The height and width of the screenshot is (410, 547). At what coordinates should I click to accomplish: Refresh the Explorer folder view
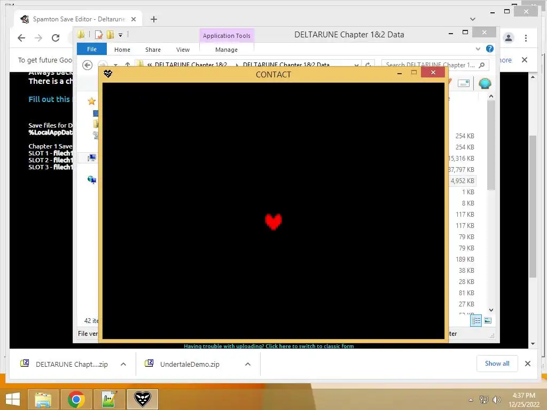coord(368,65)
